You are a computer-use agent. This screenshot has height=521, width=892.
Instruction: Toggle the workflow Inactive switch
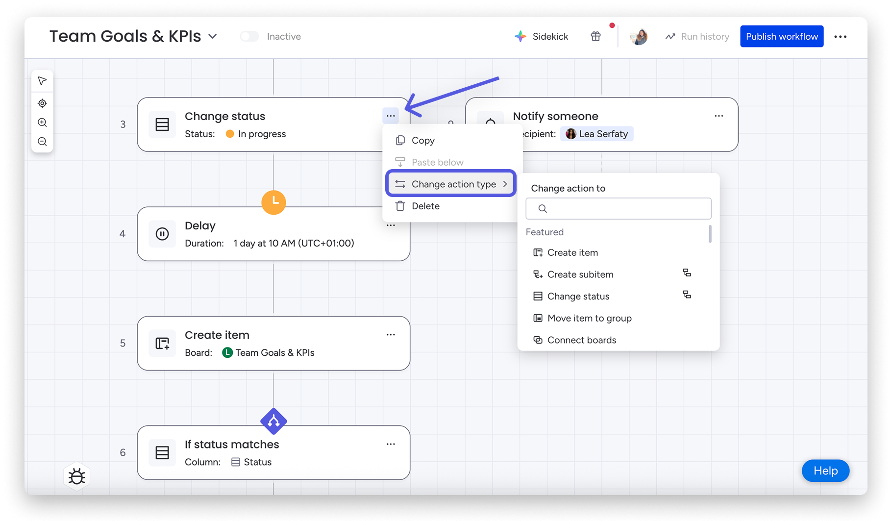tap(249, 36)
